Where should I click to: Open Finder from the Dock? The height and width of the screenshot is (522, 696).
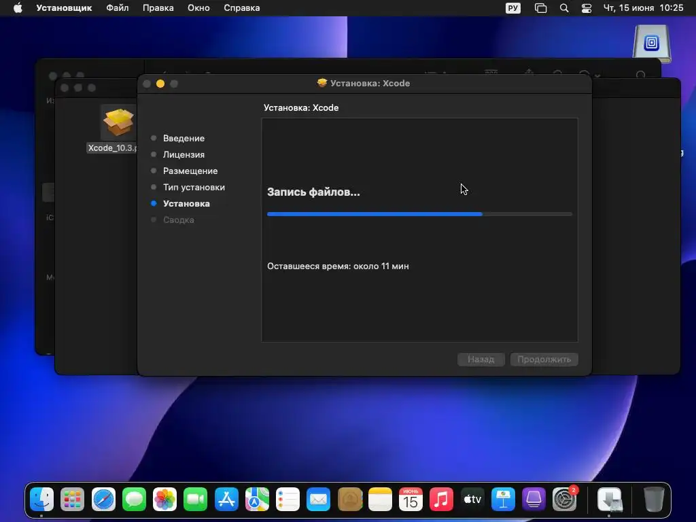pyautogui.click(x=41, y=500)
